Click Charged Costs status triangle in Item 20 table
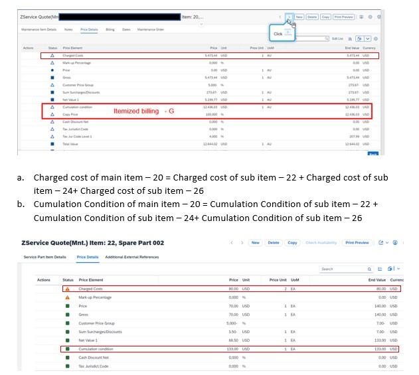Screen dimensions: 419x375 [x=52, y=56]
